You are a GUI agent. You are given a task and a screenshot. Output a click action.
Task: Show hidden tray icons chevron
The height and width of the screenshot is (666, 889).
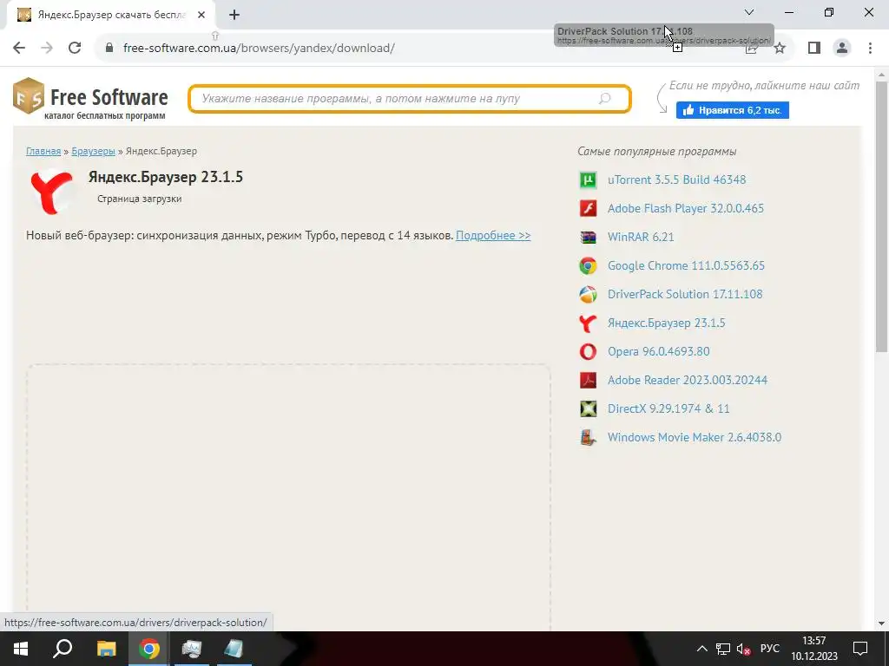tap(701, 649)
